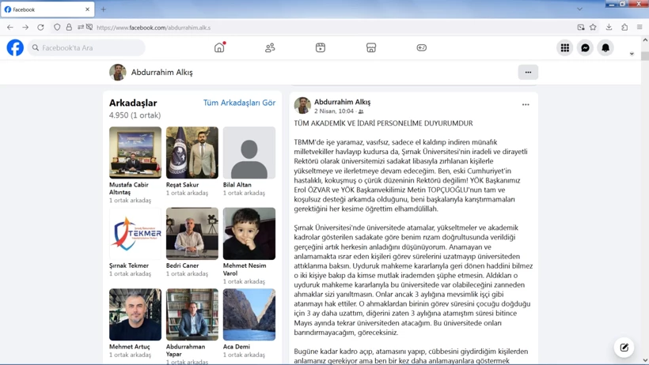649x365 pixels.
Task: Open a new browser tab
Action: (x=104, y=9)
